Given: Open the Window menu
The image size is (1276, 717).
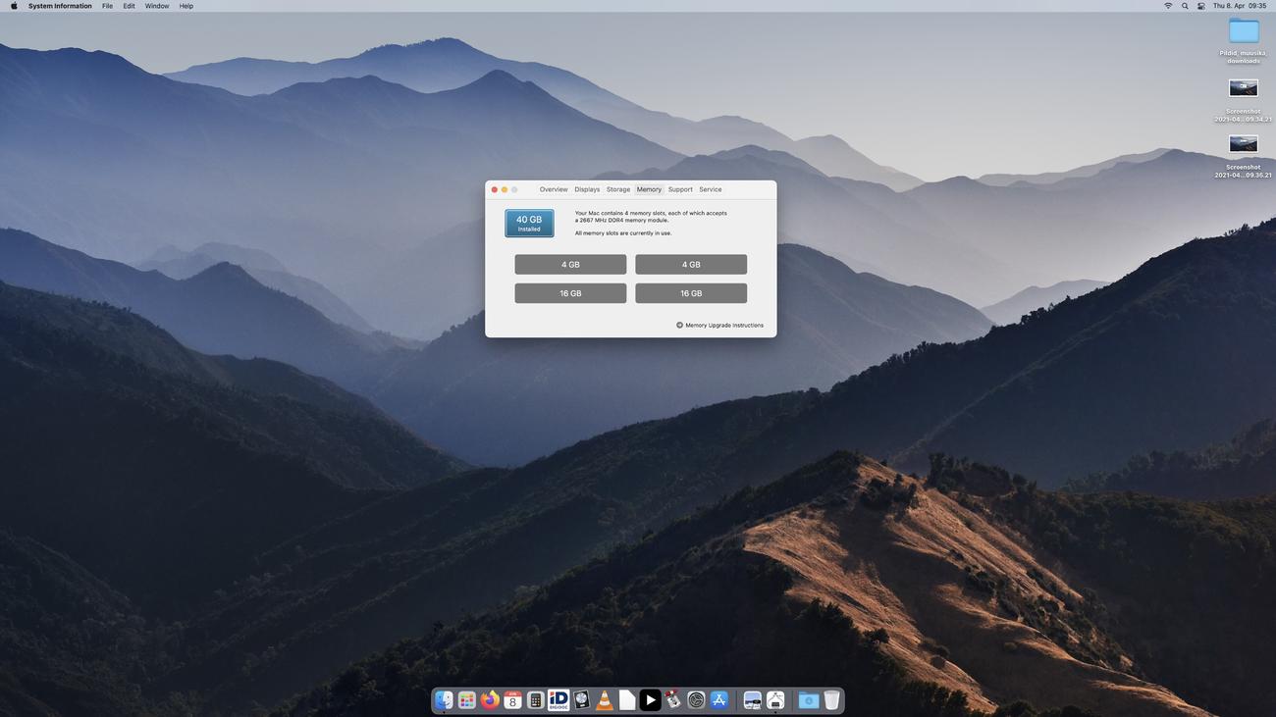Looking at the screenshot, I should pos(157,6).
